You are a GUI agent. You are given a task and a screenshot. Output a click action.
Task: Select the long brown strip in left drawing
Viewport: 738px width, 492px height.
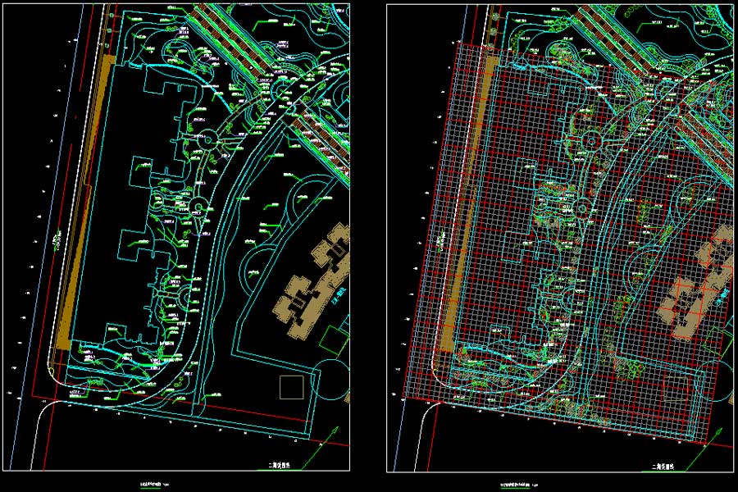pyautogui.click(x=81, y=205)
